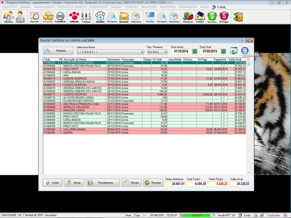Image resolution: width=291 pixels, height=218 pixels.
Task: Click the Relatório printer button
Action: point(58,51)
